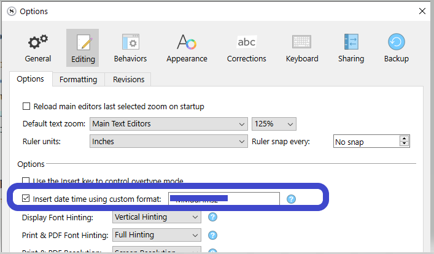
Task: Switch to the Revisions tab
Action: [x=128, y=80]
